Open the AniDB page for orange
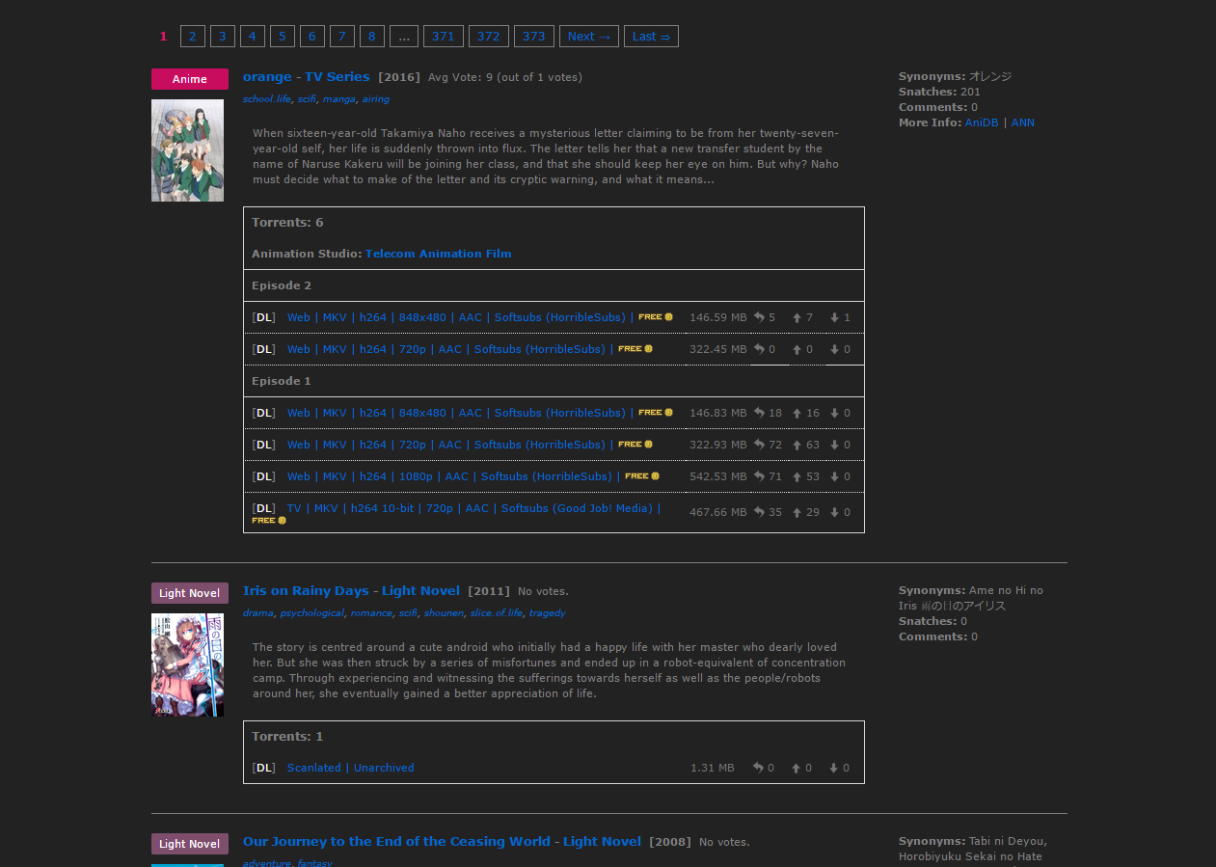 pyautogui.click(x=981, y=122)
